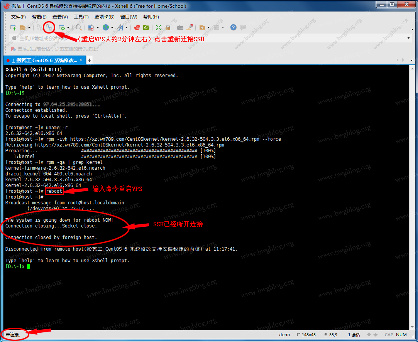Click the New Session icon

[x=13, y=27]
